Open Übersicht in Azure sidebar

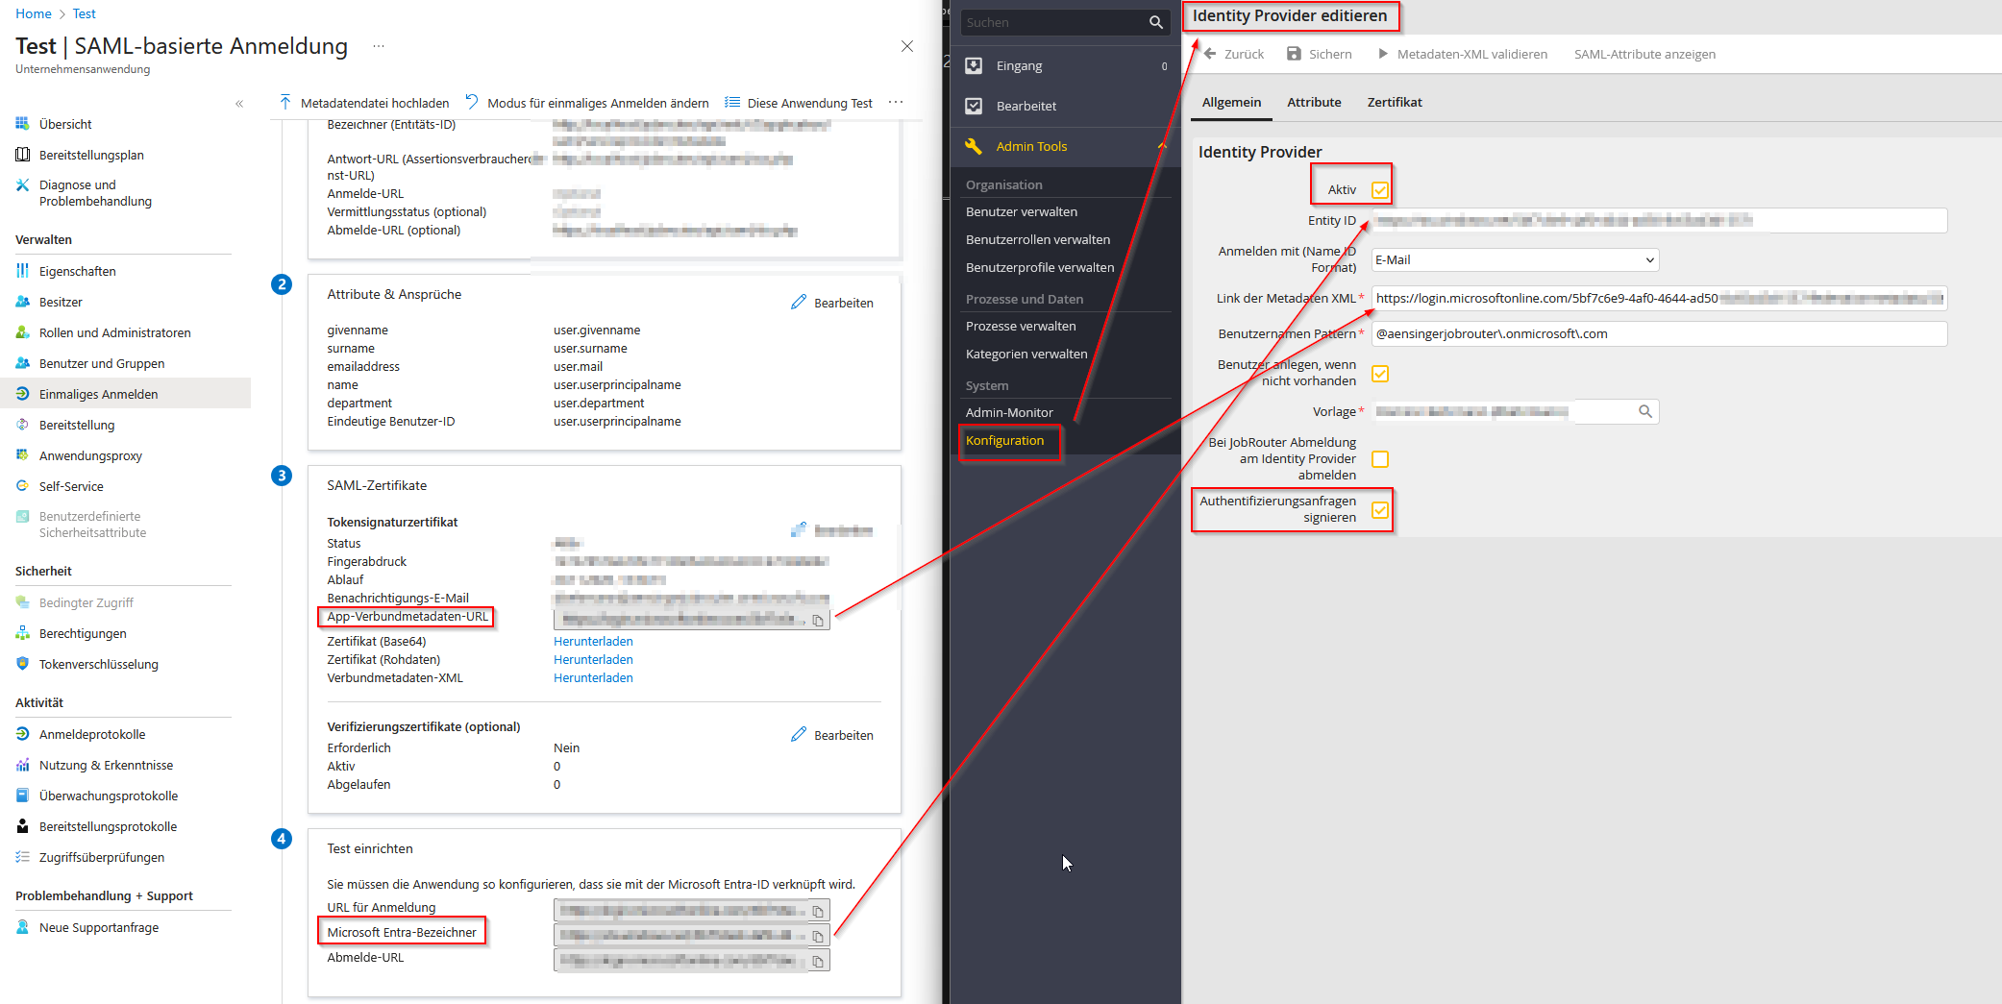(65, 124)
